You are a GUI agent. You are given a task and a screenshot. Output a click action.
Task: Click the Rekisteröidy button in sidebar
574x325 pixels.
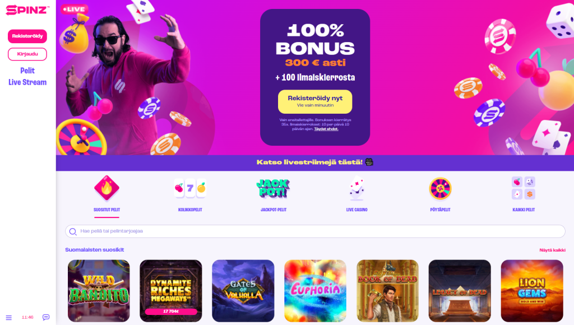point(27,36)
